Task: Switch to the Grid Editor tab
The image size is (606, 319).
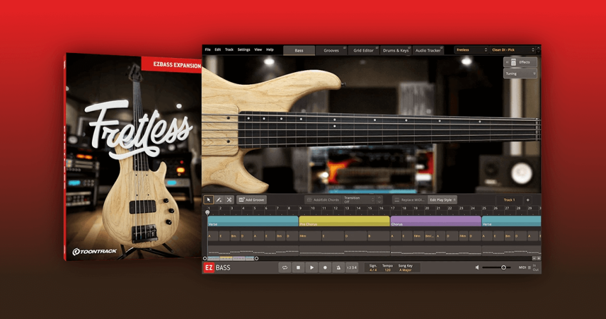Action: (364, 50)
